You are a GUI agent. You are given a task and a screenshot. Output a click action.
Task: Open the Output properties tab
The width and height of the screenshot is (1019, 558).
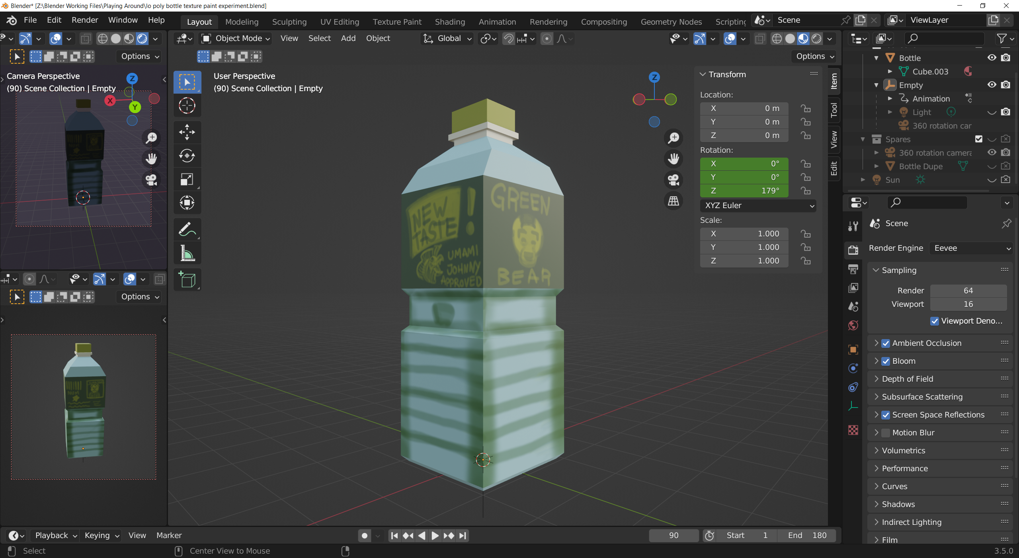coord(853,269)
